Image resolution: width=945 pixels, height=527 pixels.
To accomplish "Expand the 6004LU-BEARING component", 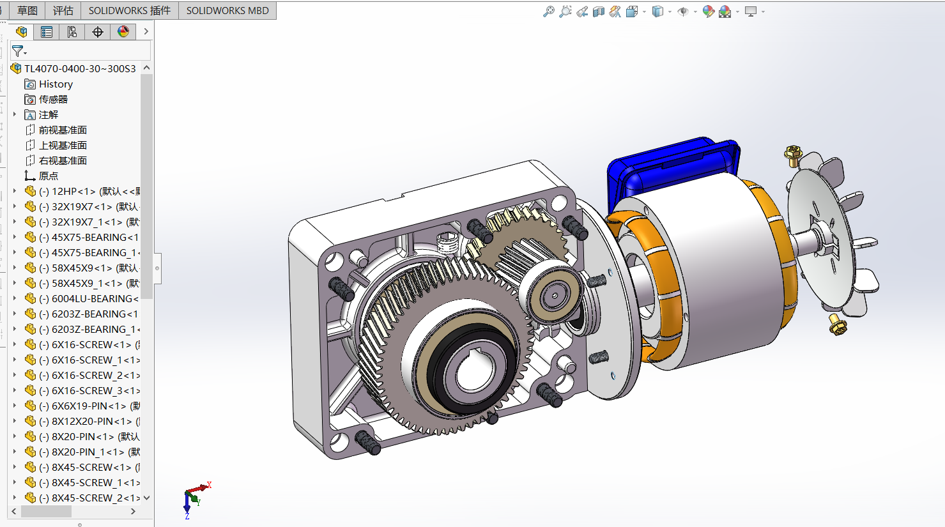I will tap(15, 298).
